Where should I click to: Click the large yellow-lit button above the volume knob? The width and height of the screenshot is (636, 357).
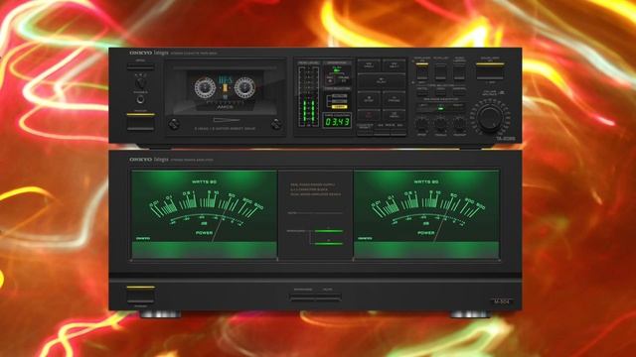[x=490, y=71]
